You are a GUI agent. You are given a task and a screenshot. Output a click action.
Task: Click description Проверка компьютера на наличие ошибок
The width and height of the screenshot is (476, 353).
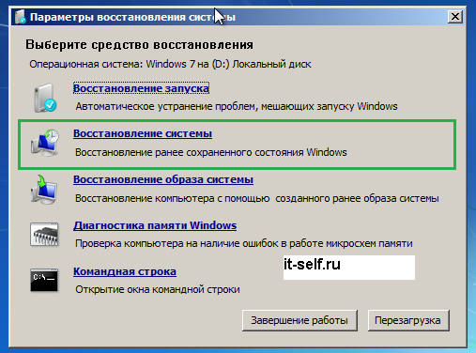pyautogui.click(x=244, y=243)
